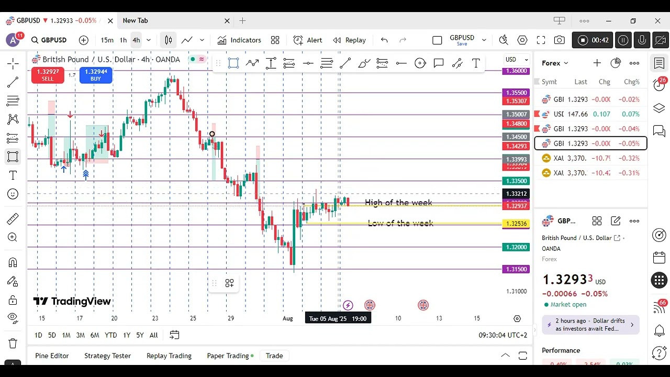Viewport: 670px width, 377px height.
Task: Pick rectangle from the favorites drawing bar
Action: (x=233, y=63)
